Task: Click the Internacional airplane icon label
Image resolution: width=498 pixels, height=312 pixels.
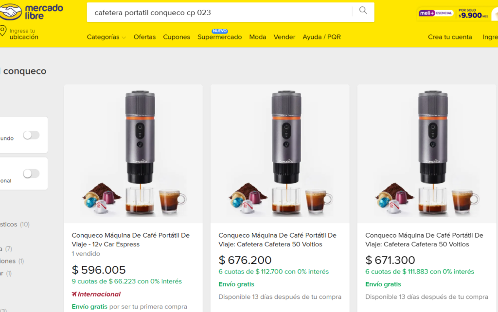Action: tap(96, 294)
